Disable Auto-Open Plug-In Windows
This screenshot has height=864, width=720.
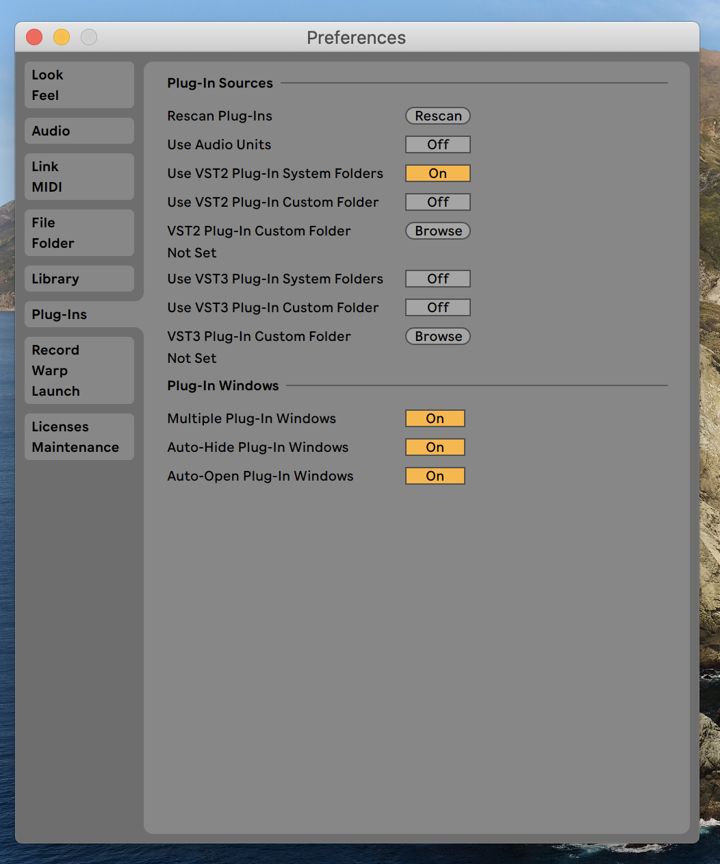tap(435, 476)
